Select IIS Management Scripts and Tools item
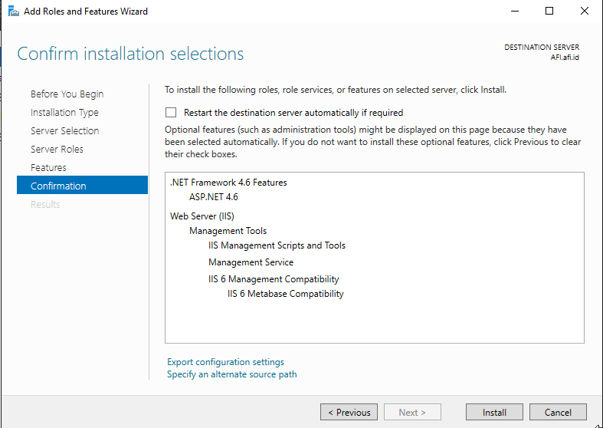This screenshot has height=428, width=603. (277, 245)
